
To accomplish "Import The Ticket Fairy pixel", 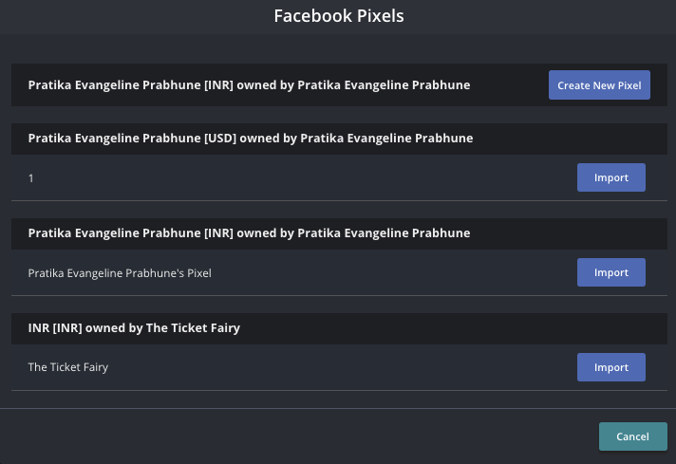I will coord(610,367).
